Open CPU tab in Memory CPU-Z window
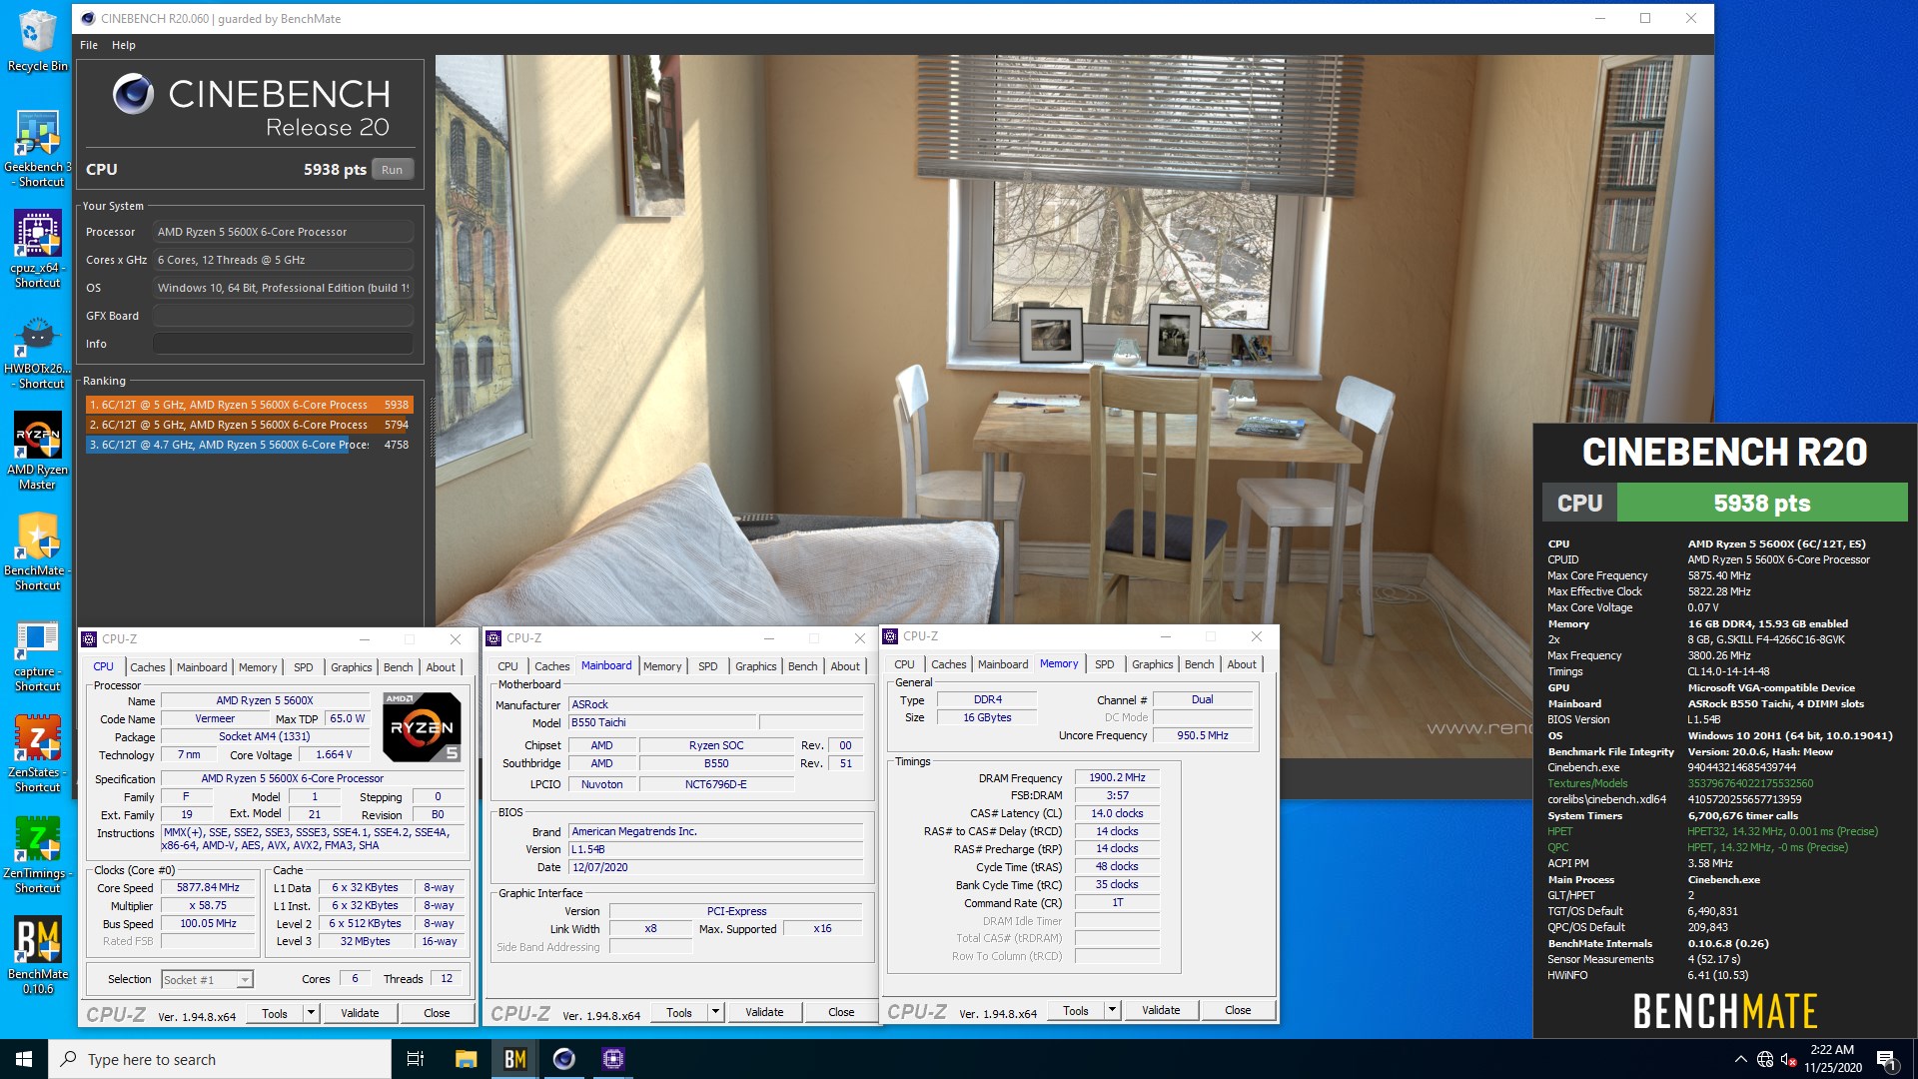Screen dimensions: 1918x1079 [x=904, y=664]
